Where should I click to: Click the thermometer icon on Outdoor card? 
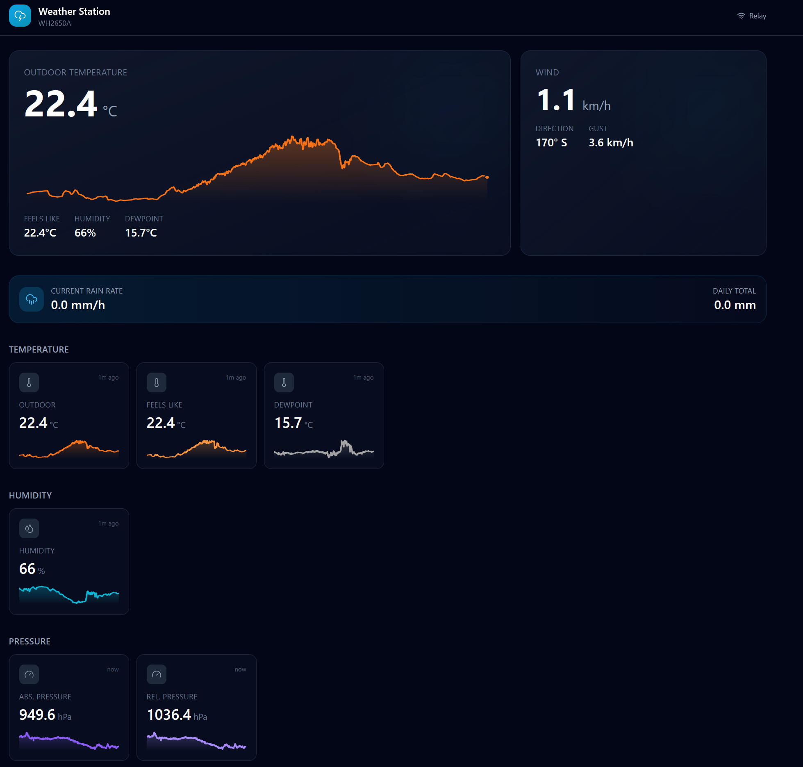tap(29, 382)
